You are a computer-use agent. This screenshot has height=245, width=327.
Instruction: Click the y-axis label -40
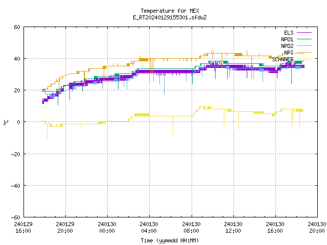click(16, 186)
